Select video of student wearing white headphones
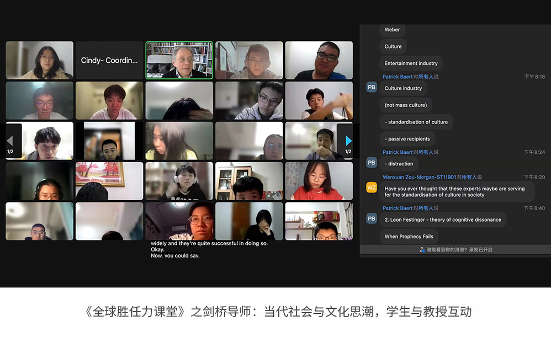551x338 pixels. click(x=179, y=181)
